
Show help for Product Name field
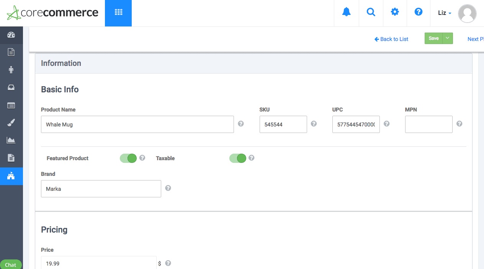(x=241, y=124)
